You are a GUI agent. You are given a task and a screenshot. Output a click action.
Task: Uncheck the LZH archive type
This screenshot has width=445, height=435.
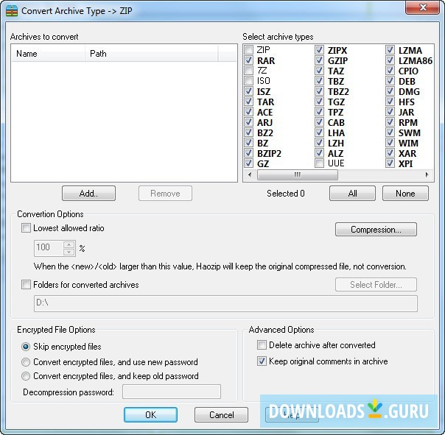[x=319, y=143]
